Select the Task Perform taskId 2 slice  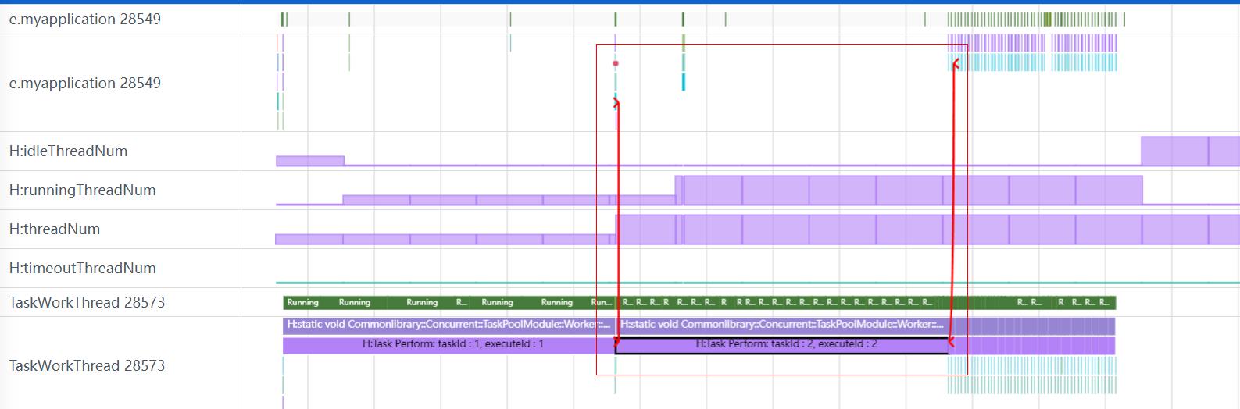coord(785,344)
